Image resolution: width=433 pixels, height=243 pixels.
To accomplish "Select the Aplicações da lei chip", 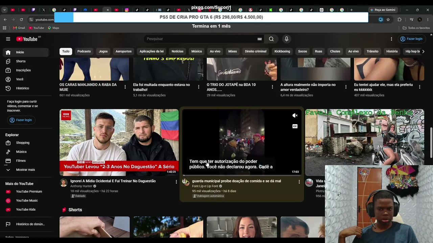I will (x=152, y=51).
